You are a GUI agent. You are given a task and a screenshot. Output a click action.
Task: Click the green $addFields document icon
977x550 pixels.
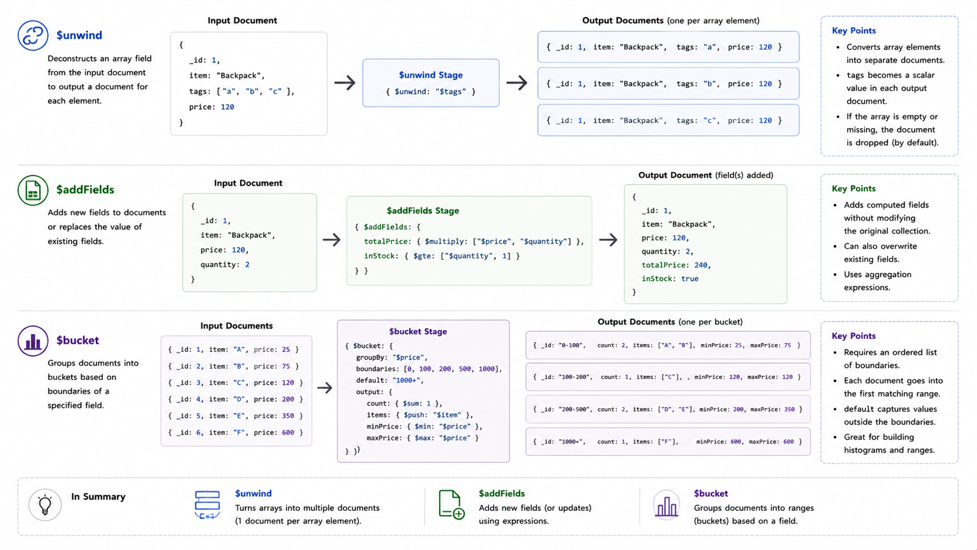[x=33, y=190]
